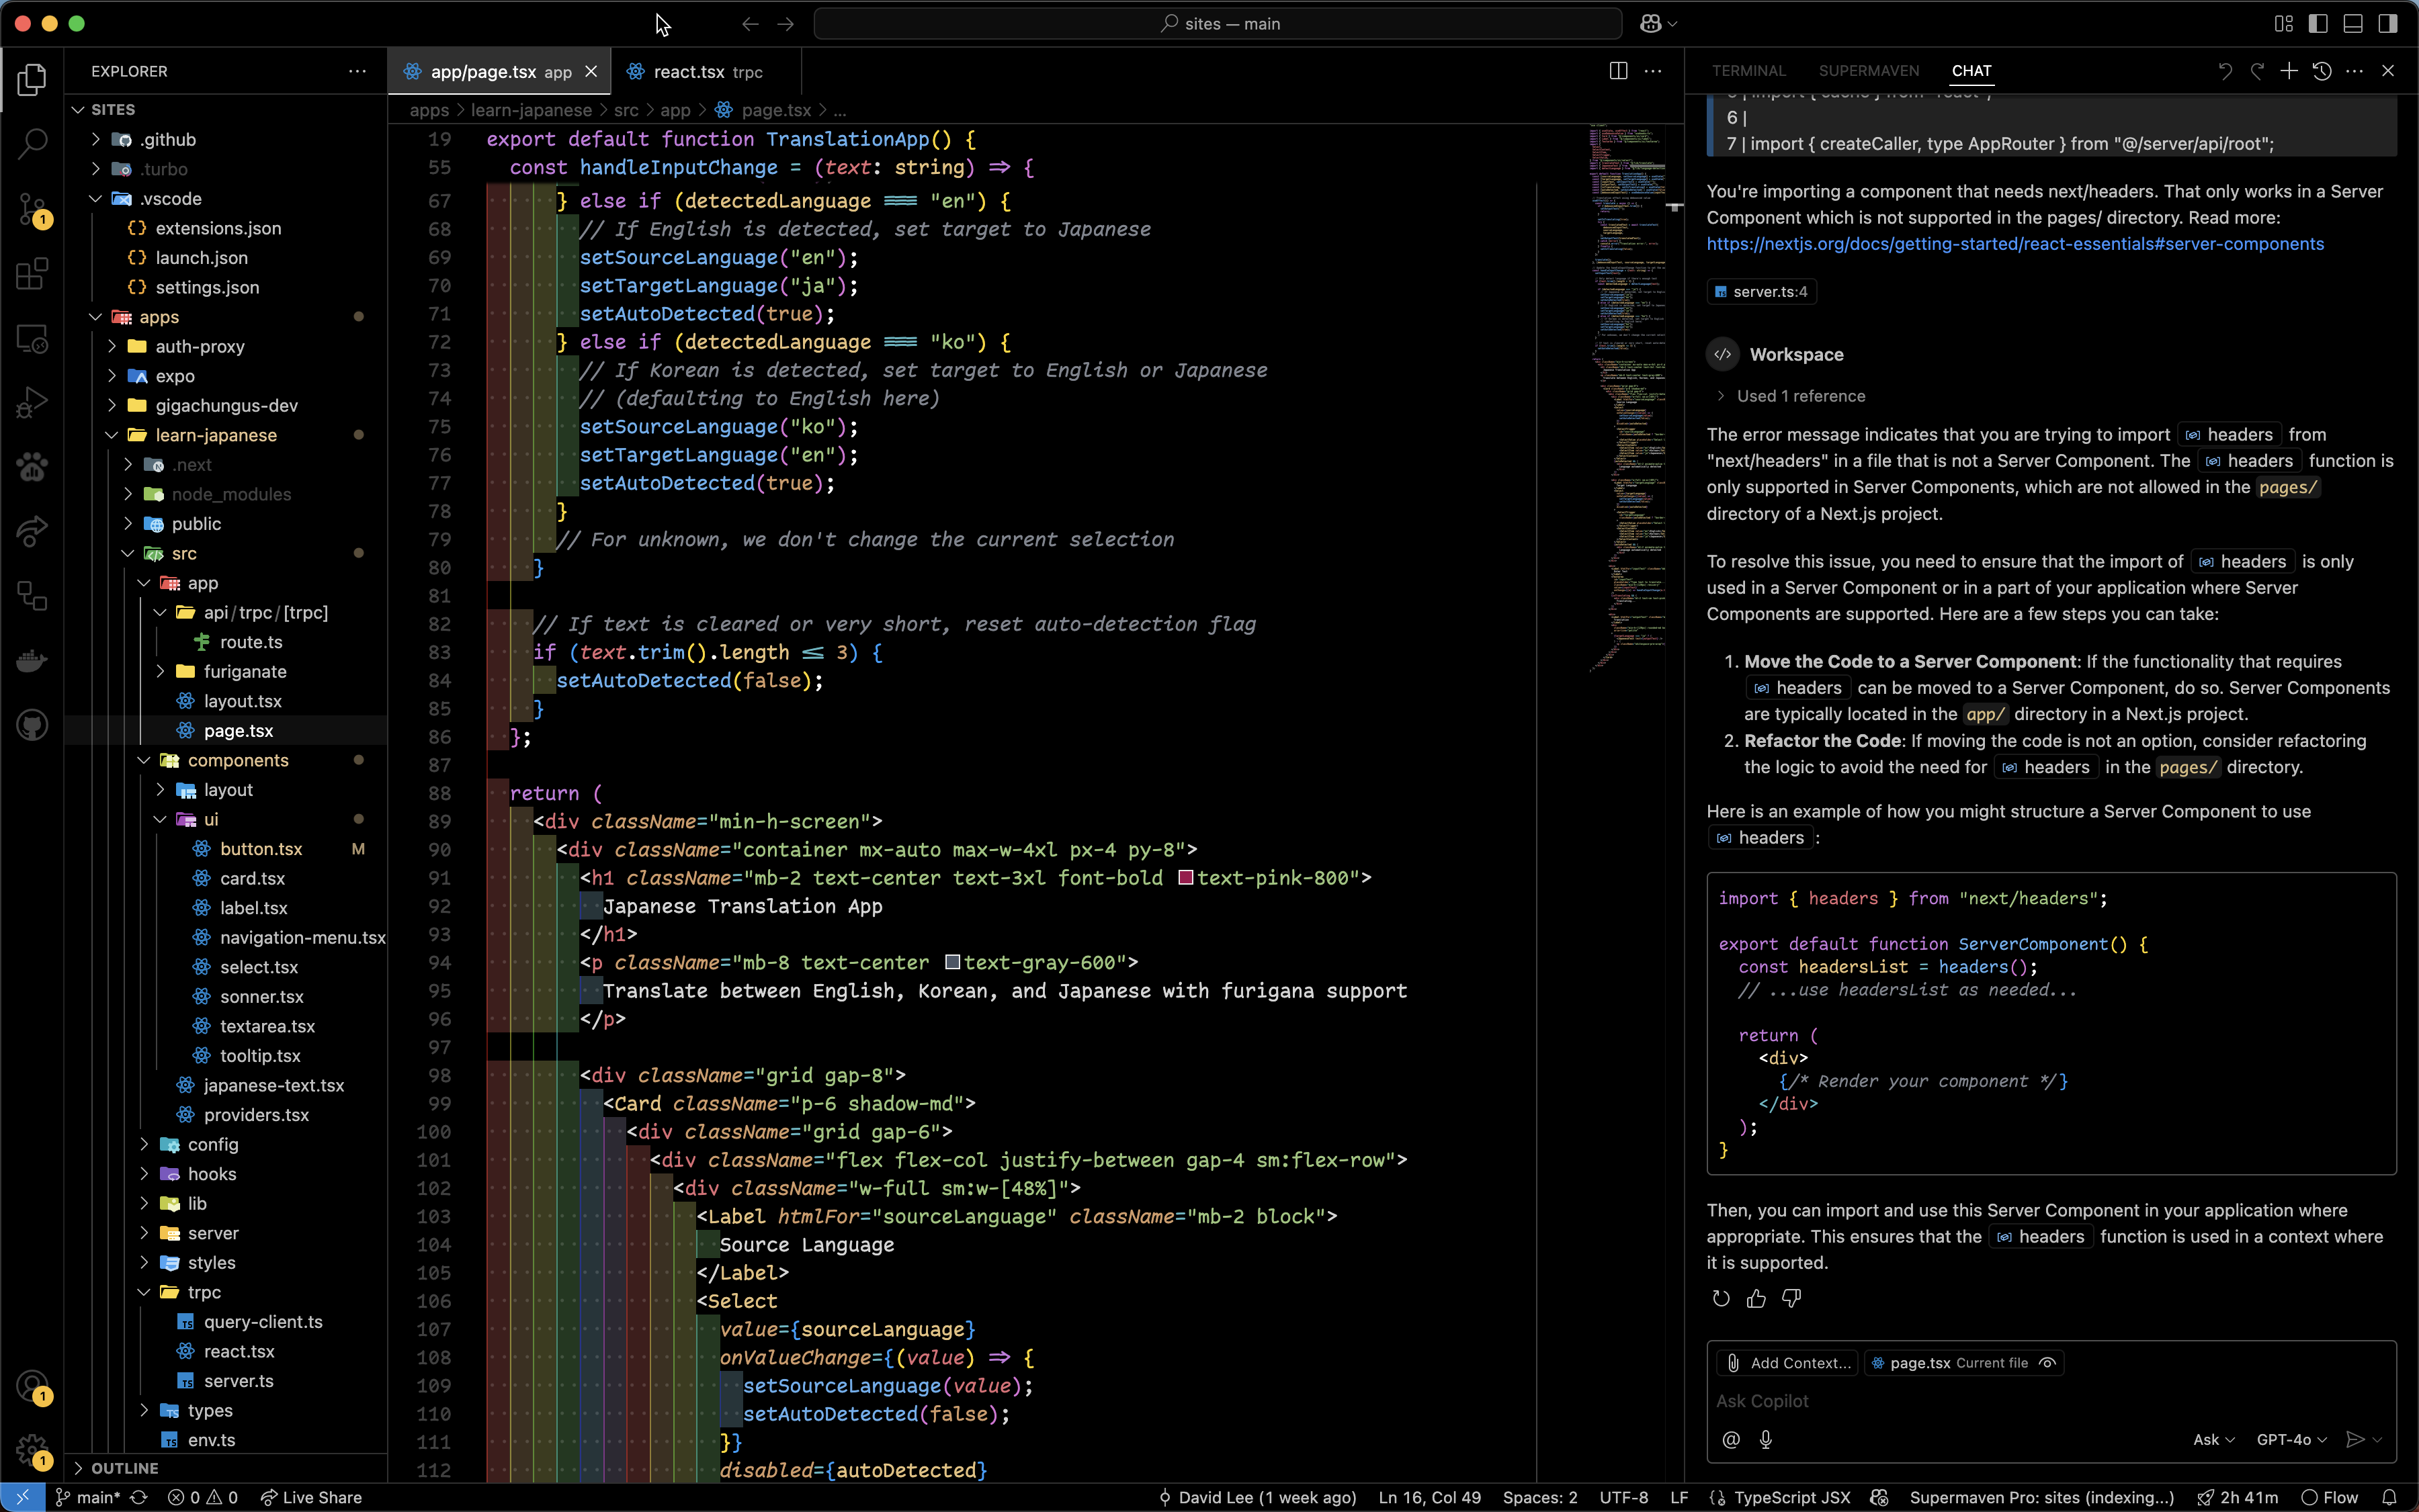The width and height of the screenshot is (2419, 1512).
Task: Click the text-pink-800 color swatch
Action: click(1185, 878)
